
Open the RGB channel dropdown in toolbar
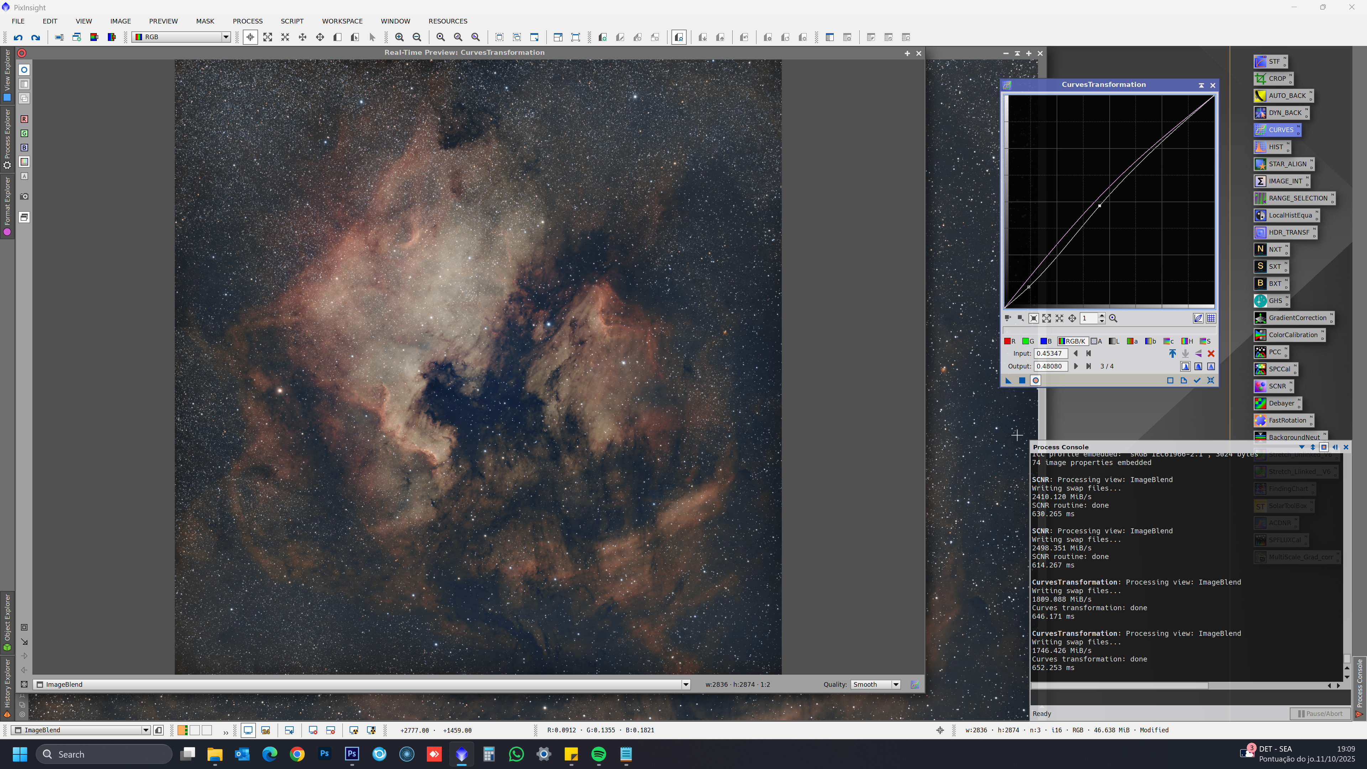tap(226, 37)
